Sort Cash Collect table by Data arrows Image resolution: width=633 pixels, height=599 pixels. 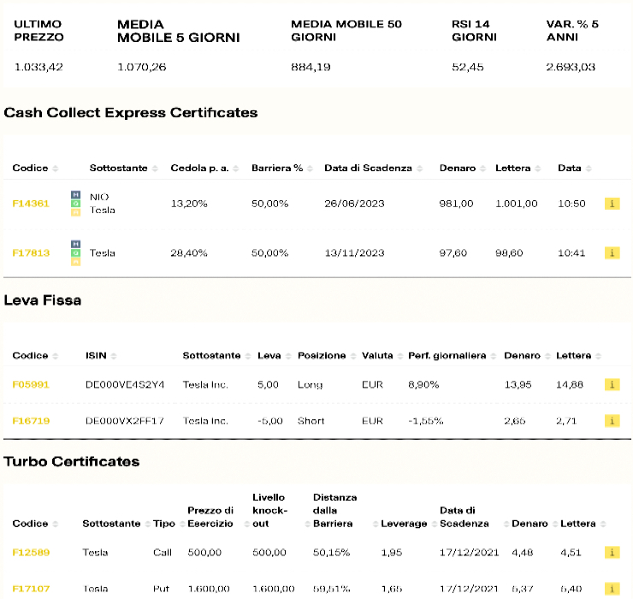click(589, 169)
